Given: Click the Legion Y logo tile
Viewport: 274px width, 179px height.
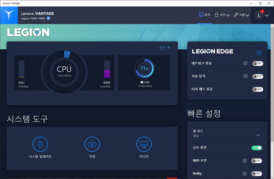Looking at the screenshot, I should pyautogui.click(x=9, y=15).
